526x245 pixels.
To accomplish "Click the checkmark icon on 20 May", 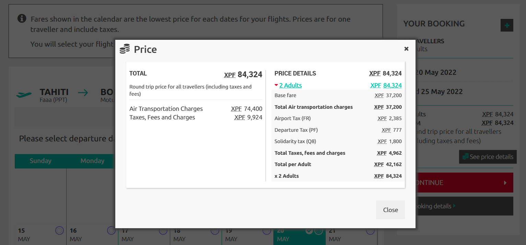I will pos(309,231).
